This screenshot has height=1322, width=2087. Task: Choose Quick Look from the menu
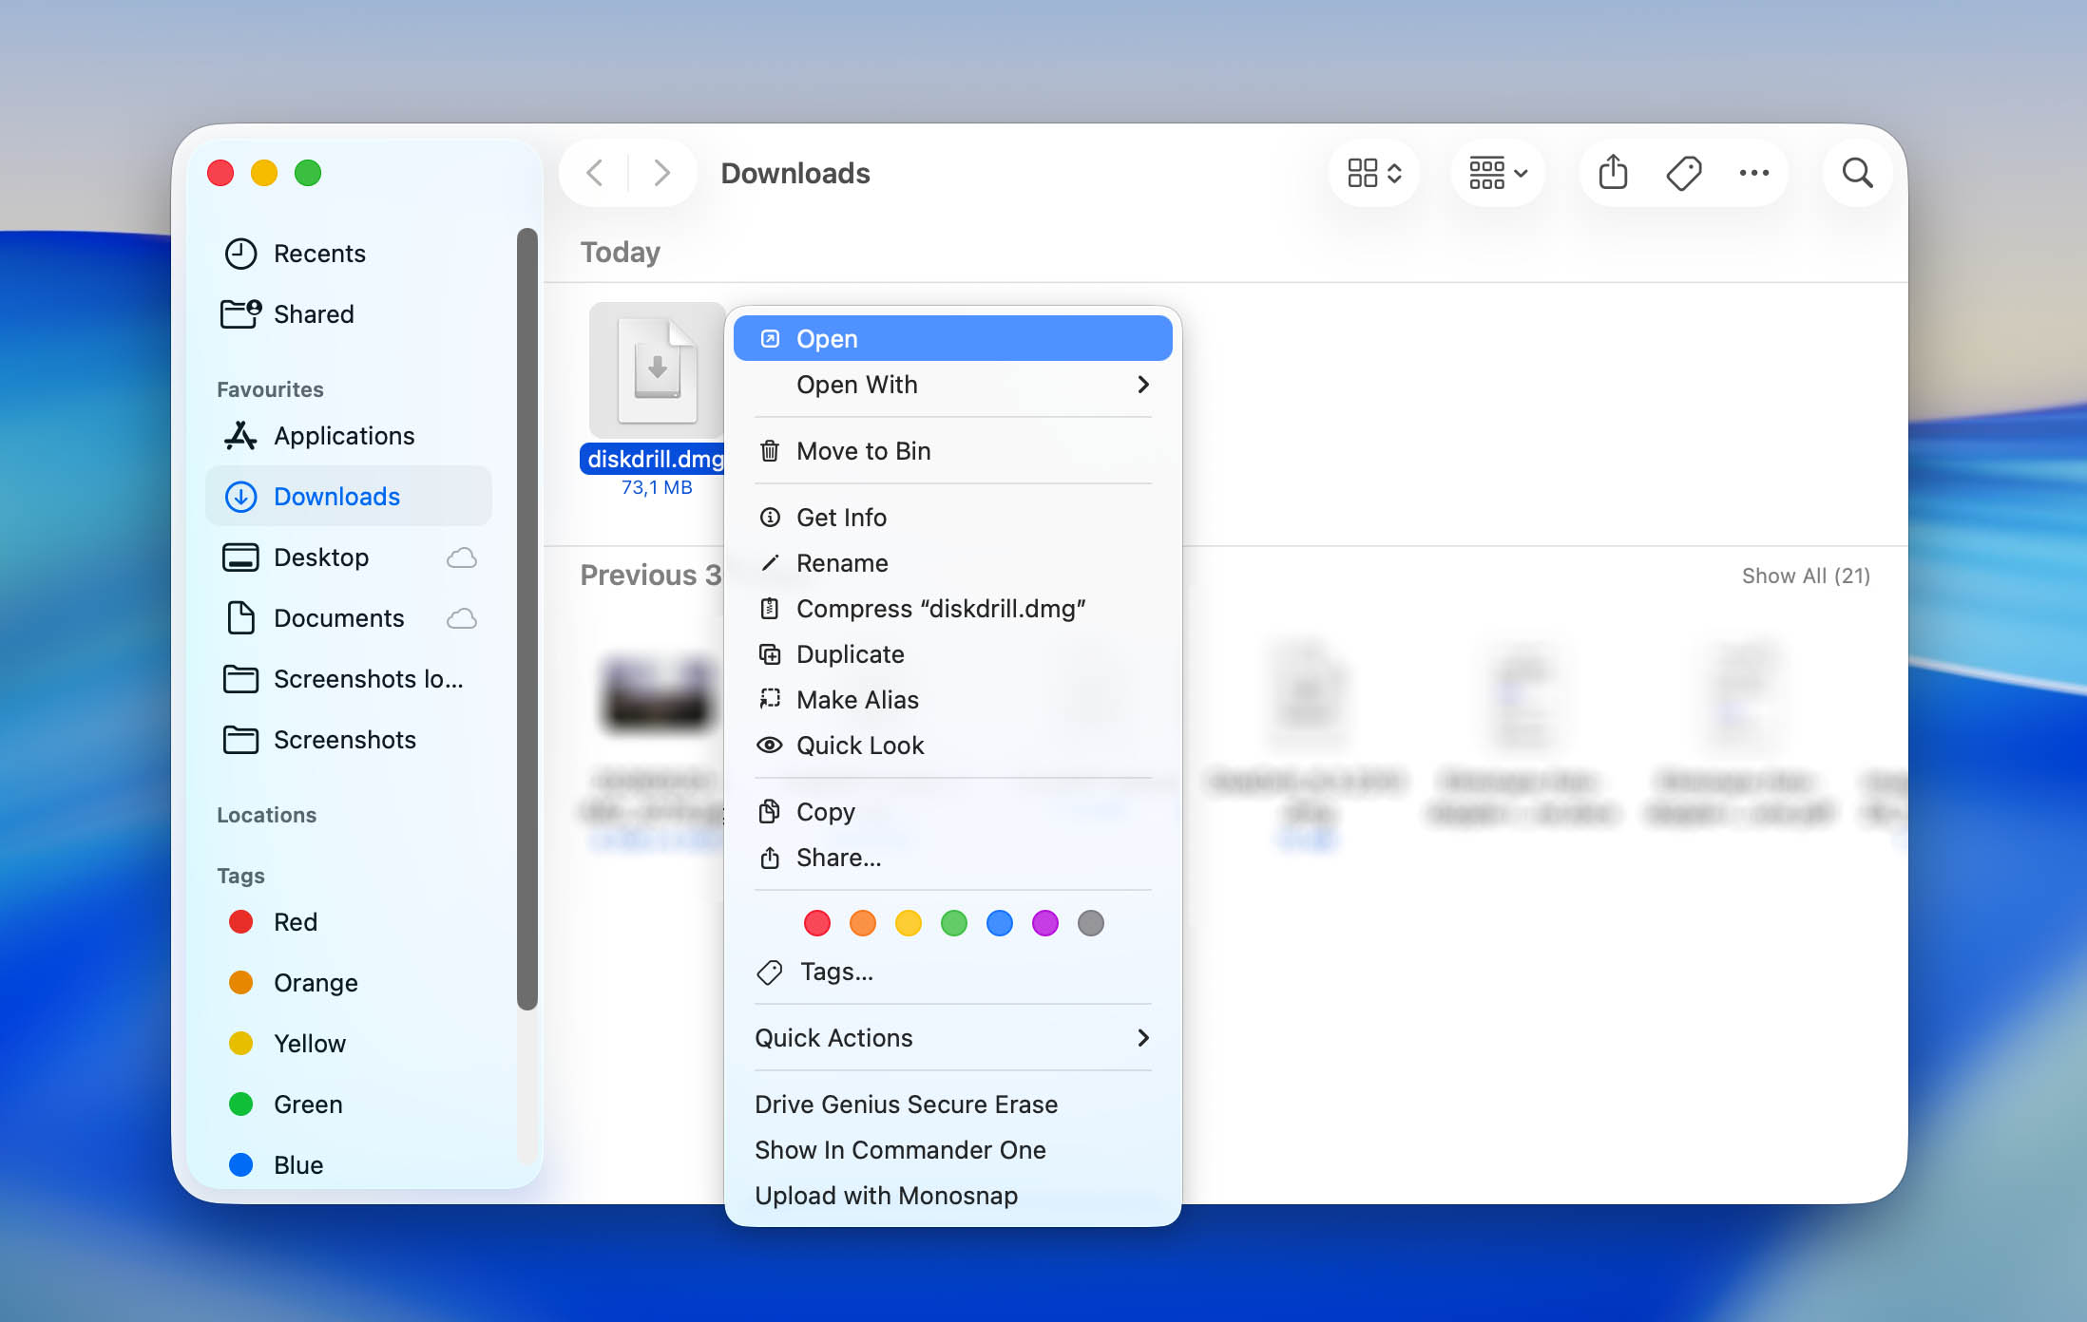tap(952, 746)
